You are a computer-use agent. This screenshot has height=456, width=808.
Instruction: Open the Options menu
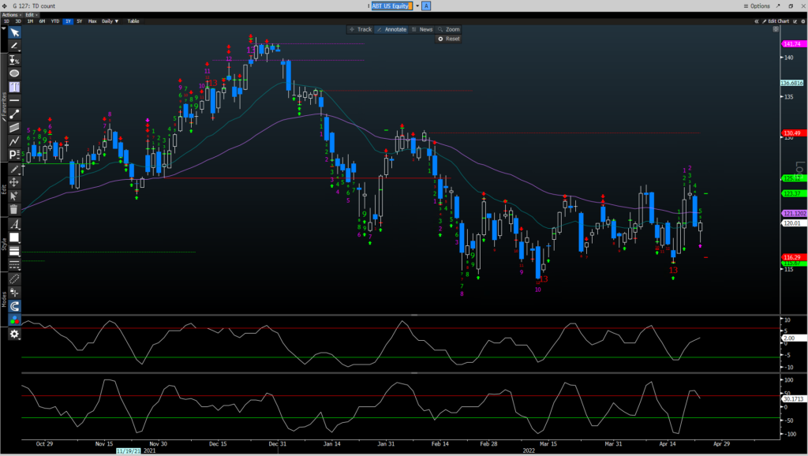click(x=757, y=6)
